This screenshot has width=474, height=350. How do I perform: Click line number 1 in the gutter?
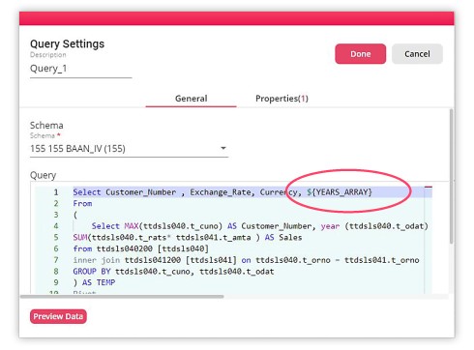(56, 192)
